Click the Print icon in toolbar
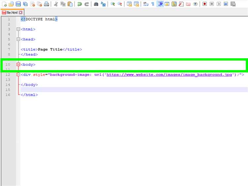248x186 pixels. (47, 4)
